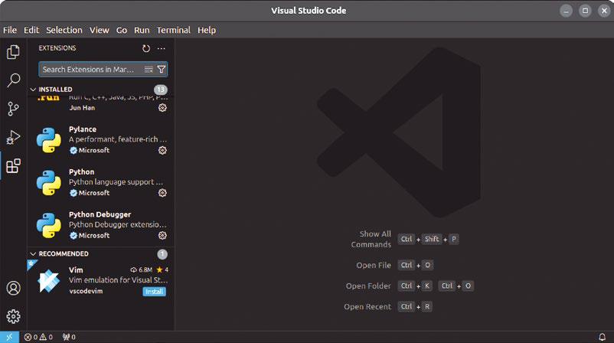
Task: Open the Manage gear in activity bar
Action: tap(13, 316)
